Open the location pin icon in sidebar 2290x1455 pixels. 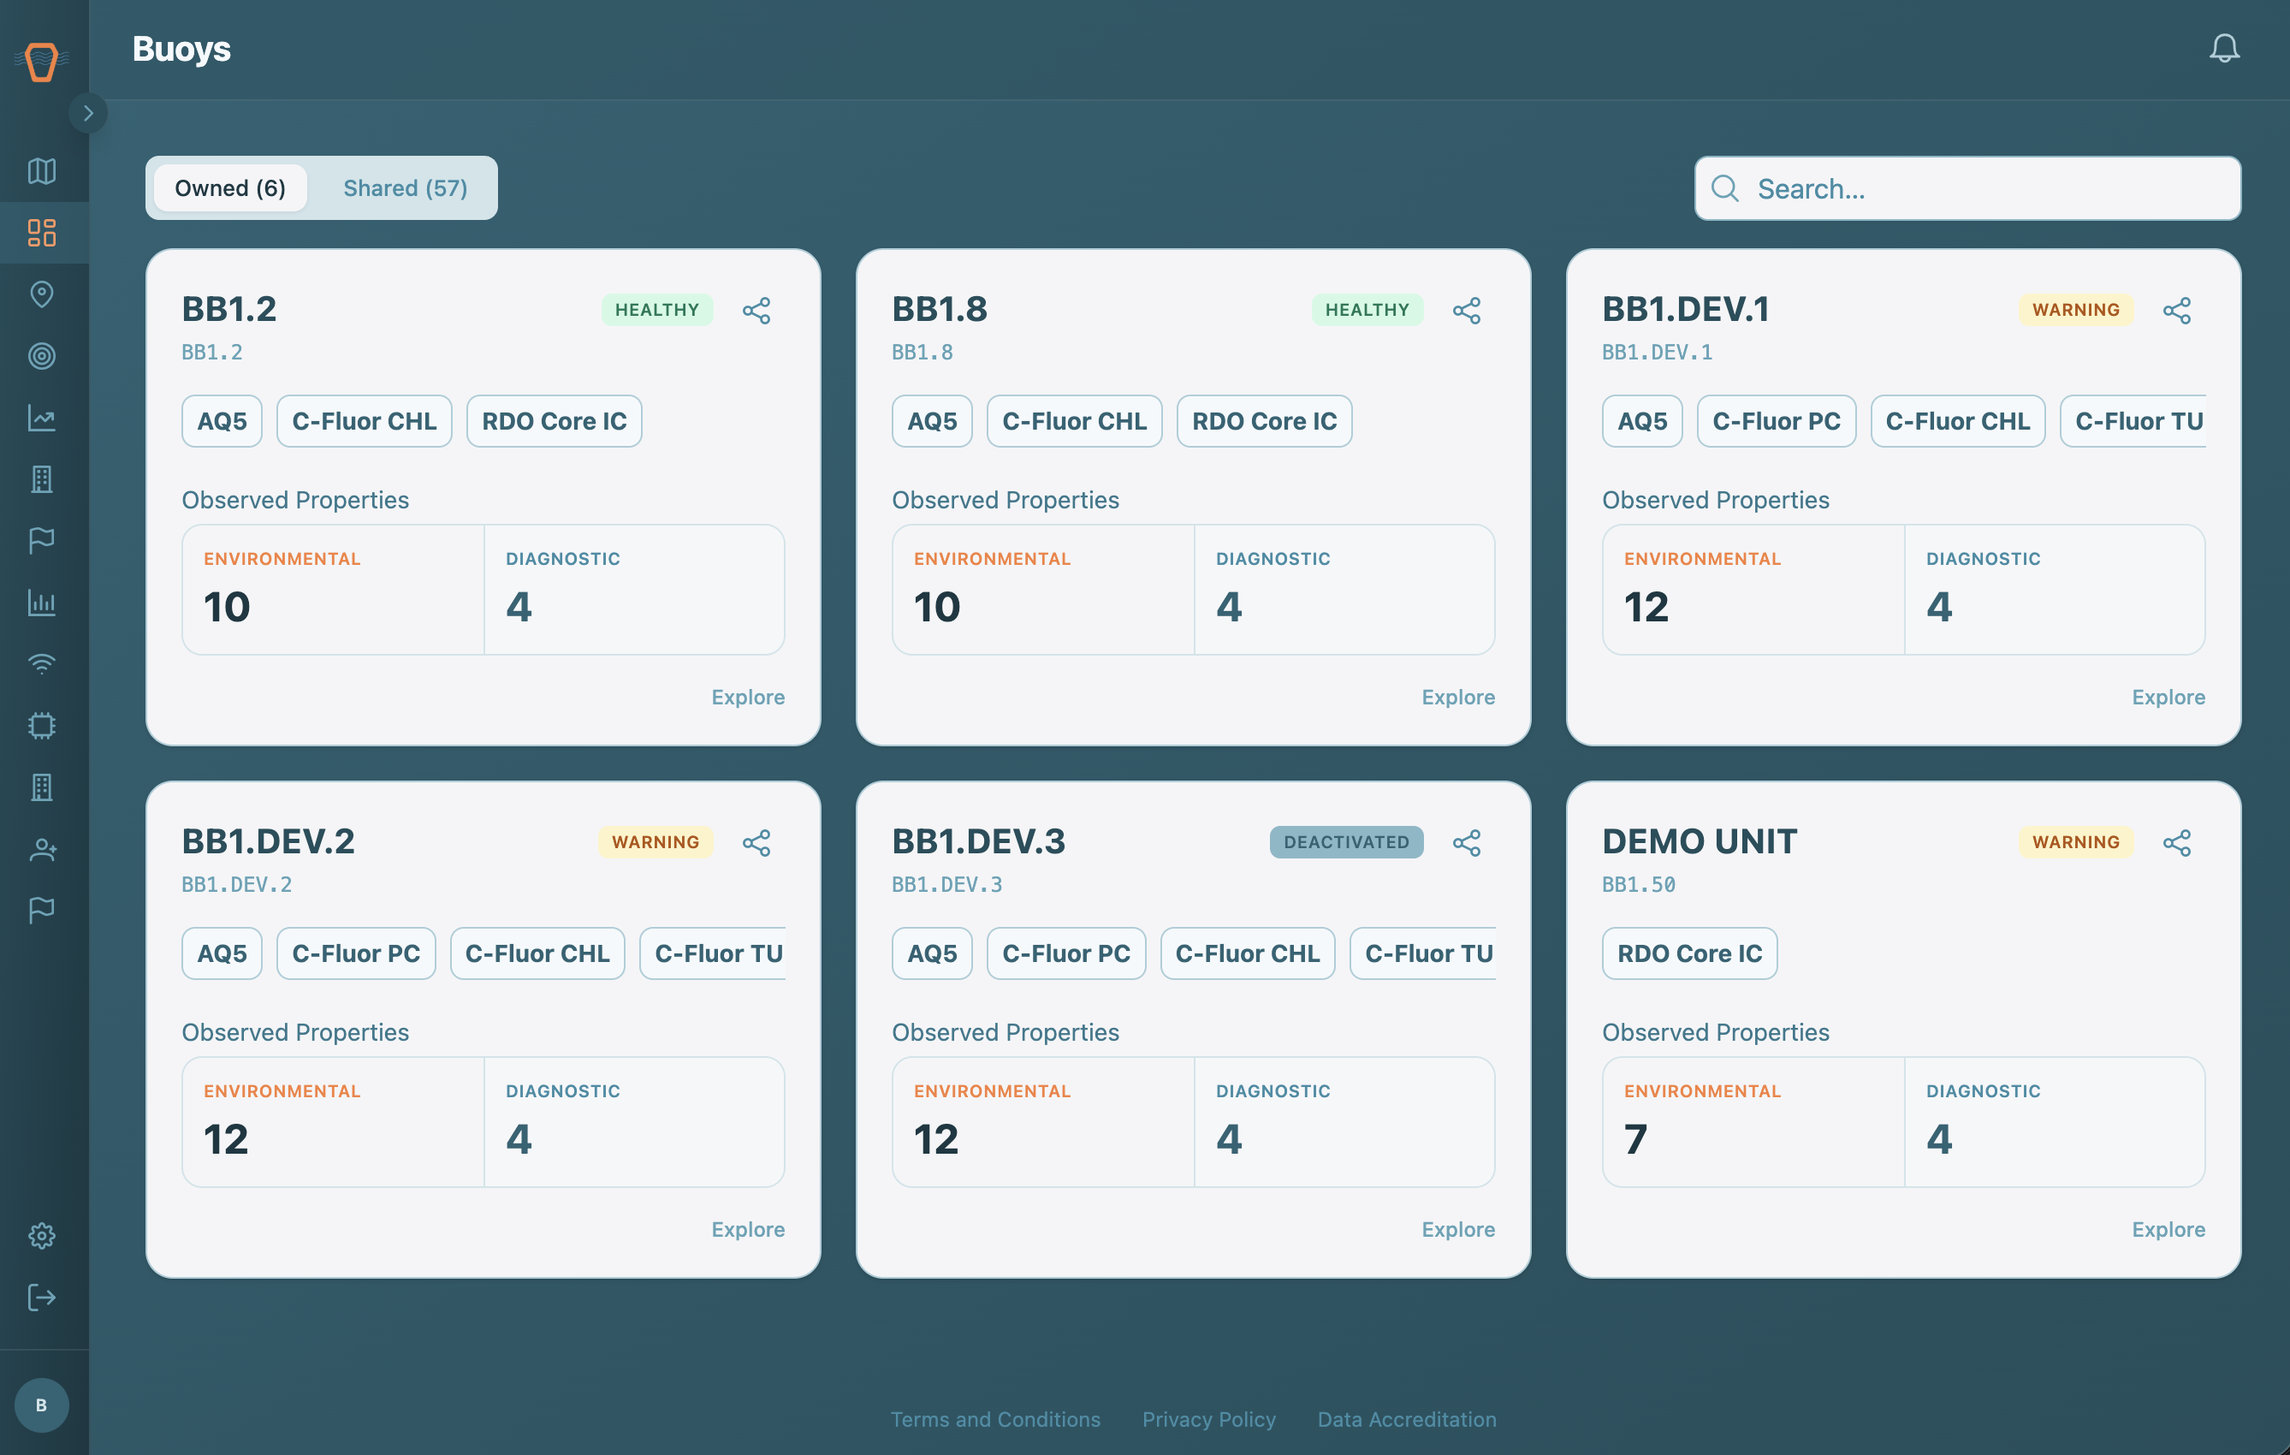(42, 294)
